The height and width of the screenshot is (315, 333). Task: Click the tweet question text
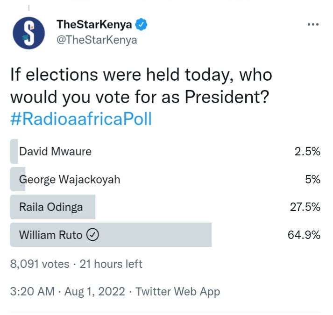(141, 86)
